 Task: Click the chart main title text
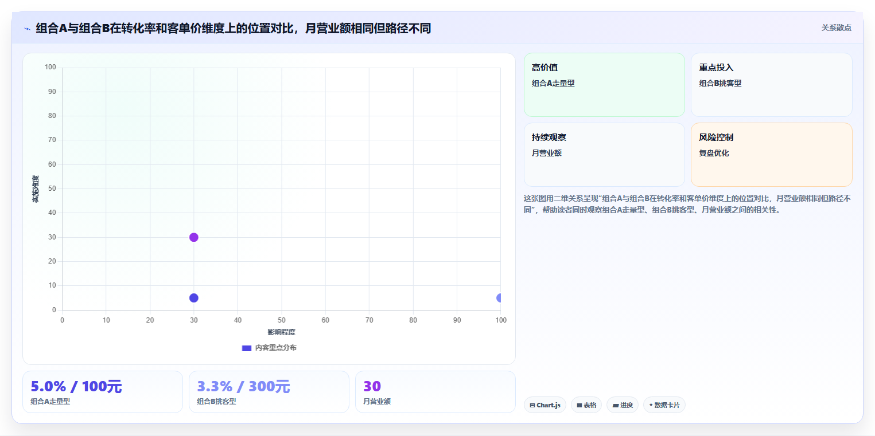coord(233,28)
